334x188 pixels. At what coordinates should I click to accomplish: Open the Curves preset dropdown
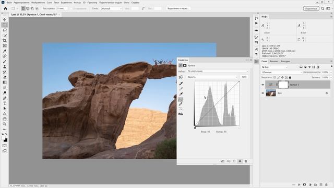[x=218, y=71]
